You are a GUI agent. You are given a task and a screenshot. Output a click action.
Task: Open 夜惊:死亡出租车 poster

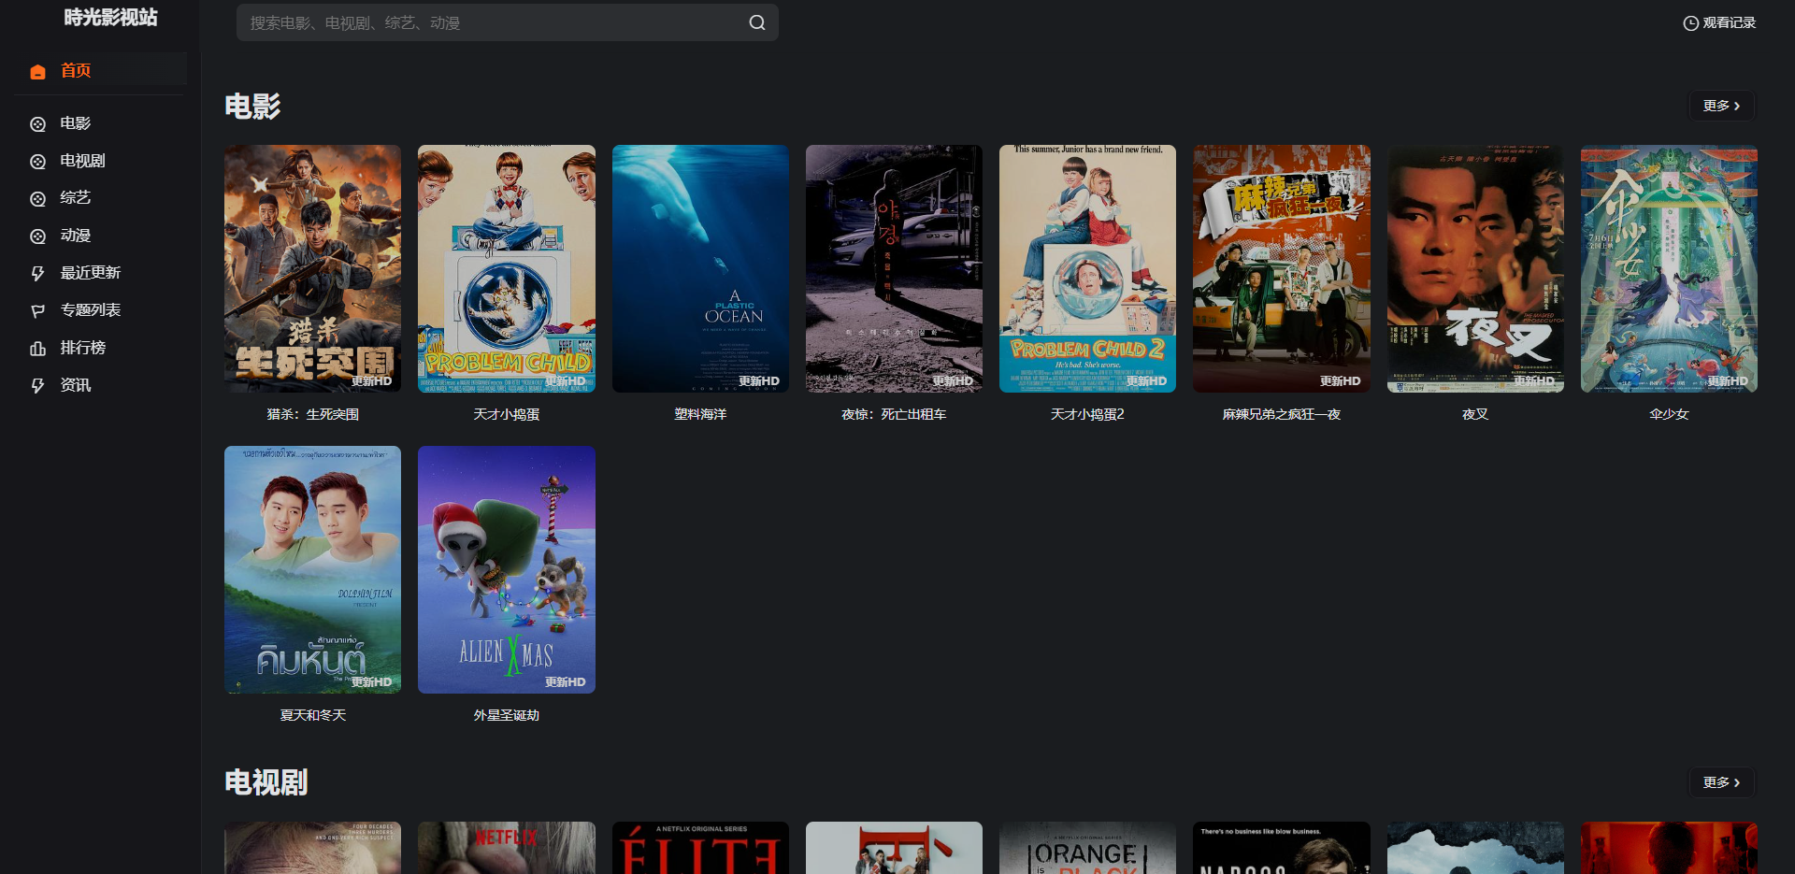(x=894, y=268)
